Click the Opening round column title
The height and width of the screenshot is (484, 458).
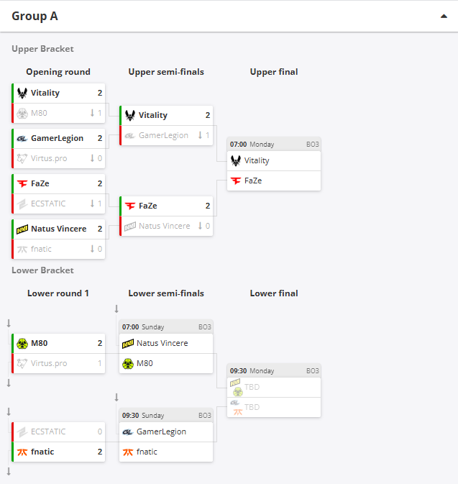coord(58,72)
